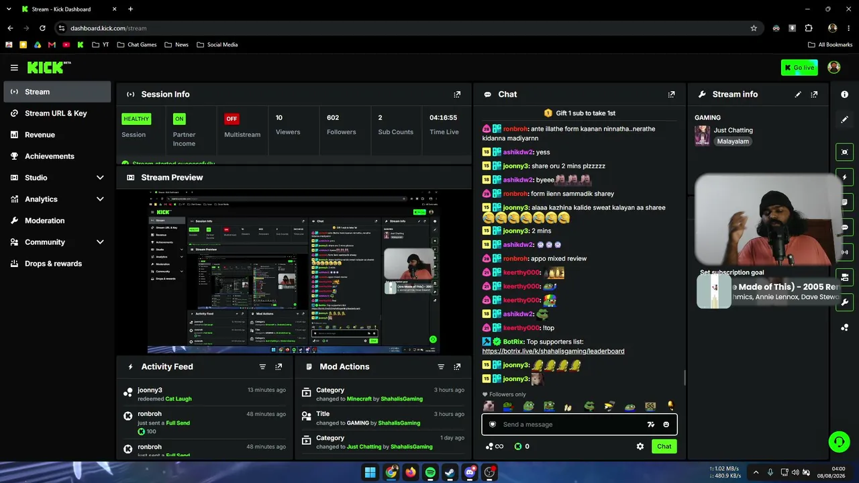Click the Just Chatting category thumbnail
This screenshot has width=859, height=483.
point(702,136)
